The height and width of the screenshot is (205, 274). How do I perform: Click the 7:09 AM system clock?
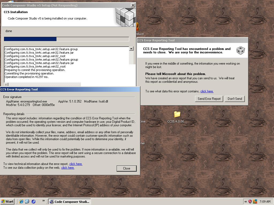pyautogui.click(x=265, y=202)
